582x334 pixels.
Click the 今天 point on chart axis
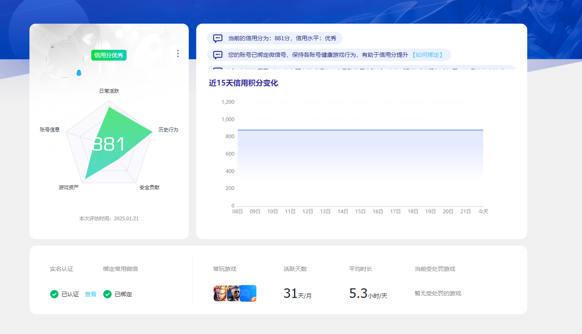[x=483, y=212]
